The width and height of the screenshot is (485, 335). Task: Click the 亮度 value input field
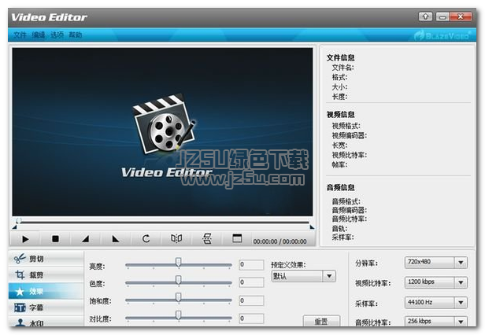[x=251, y=264]
